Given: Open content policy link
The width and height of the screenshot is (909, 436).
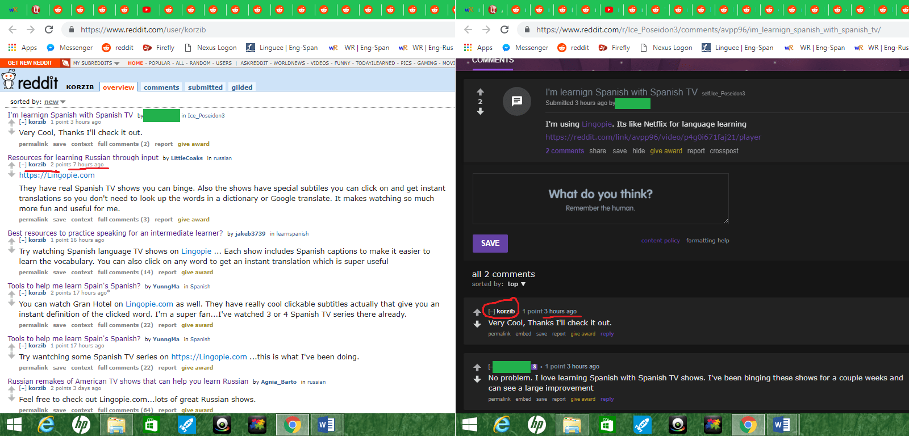Looking at the screenshot, I should (661, 241).
